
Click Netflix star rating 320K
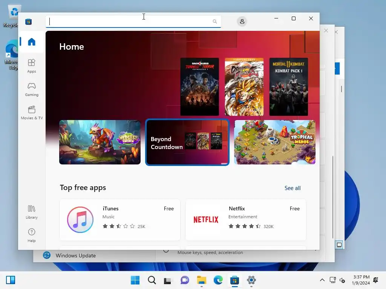[x=251, y=226]
